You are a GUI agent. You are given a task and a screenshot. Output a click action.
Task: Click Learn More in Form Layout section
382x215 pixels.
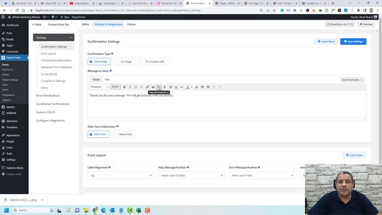(x=355, y=155)
